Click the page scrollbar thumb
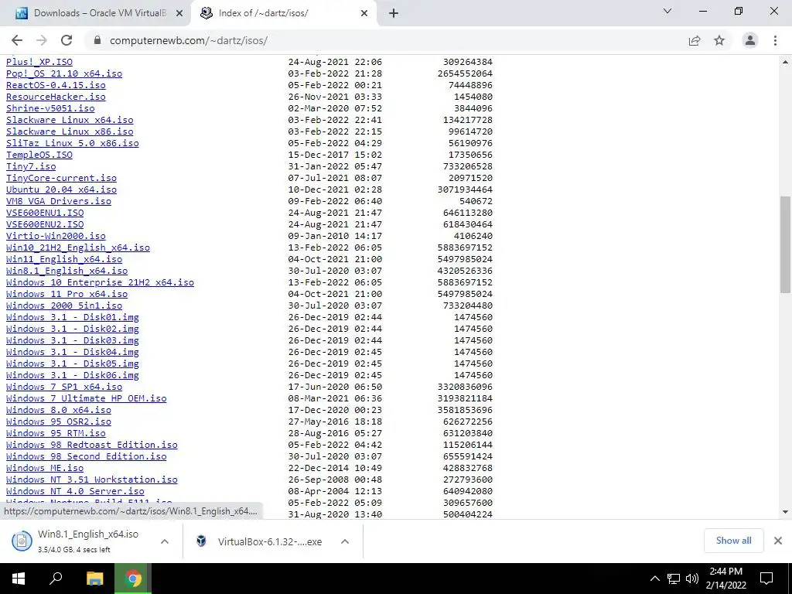Viewport: 792px width, 594px height. pos(785,244)
